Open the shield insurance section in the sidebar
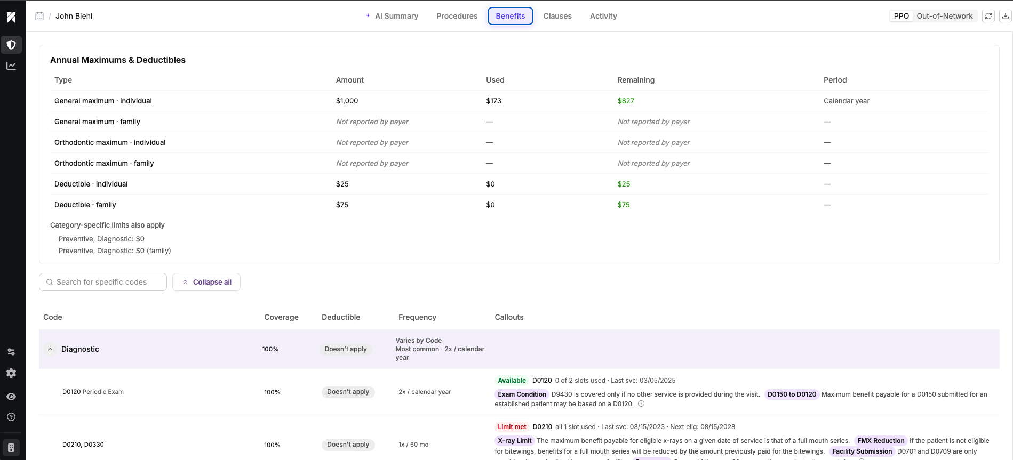1013x460 pixels. [x=11, y=45]
